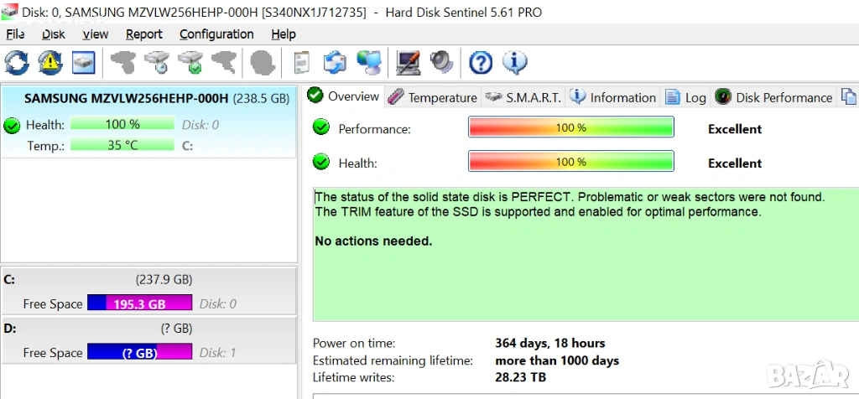This screenshot has width=859, height=399.
Task: Open the Configuration menu
Action: click(216, 34)
